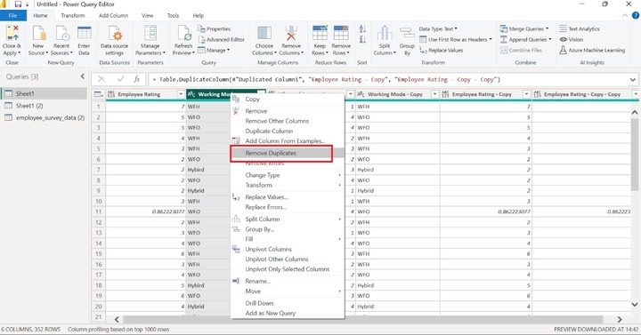This screenshot has height=335, width=641.
Task: Click Refresh Preview icon
Action: click(183, 33)
